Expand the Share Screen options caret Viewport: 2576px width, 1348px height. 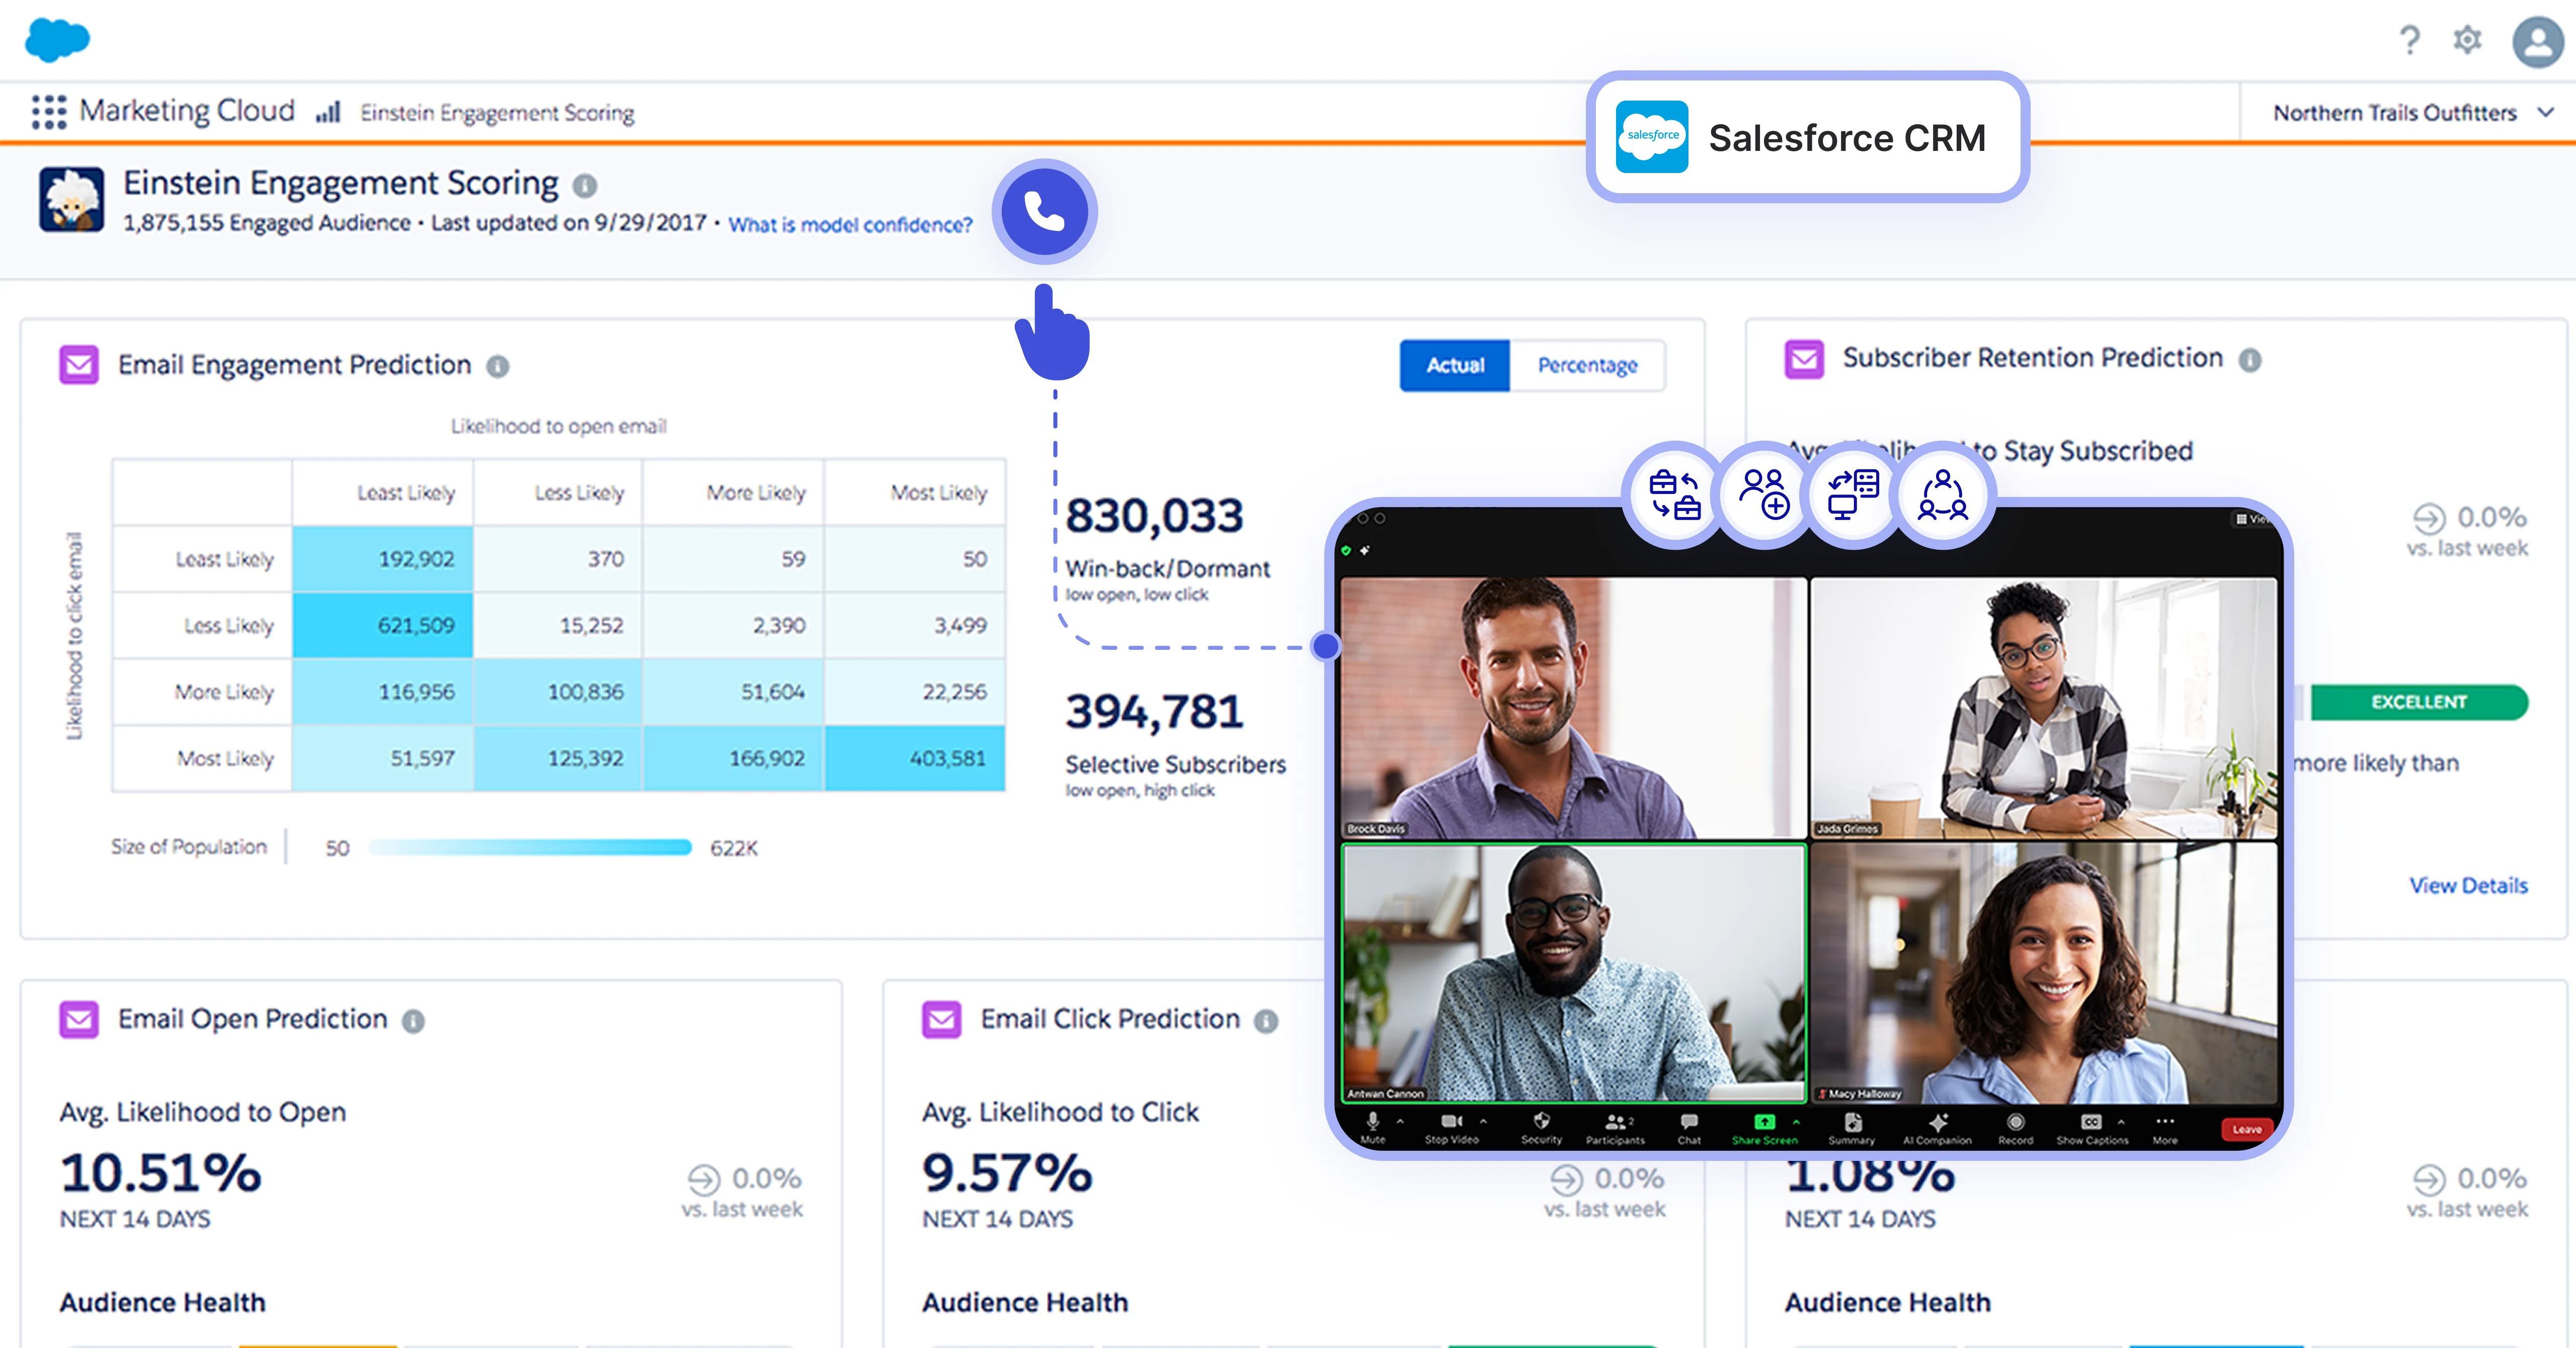(1796, 1122)
